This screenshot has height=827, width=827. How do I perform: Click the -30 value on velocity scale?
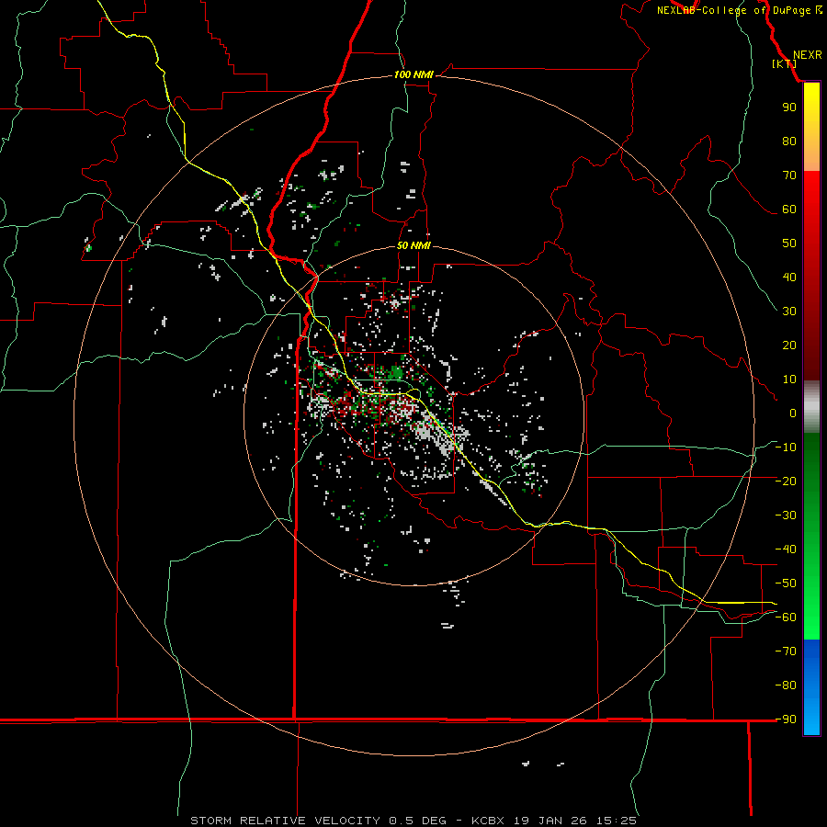pyautogui.click(x=786, y=515)
